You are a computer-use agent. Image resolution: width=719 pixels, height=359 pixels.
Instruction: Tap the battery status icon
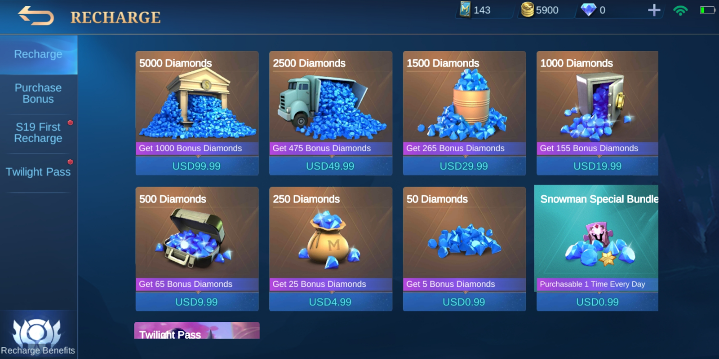tap(707, 10)
